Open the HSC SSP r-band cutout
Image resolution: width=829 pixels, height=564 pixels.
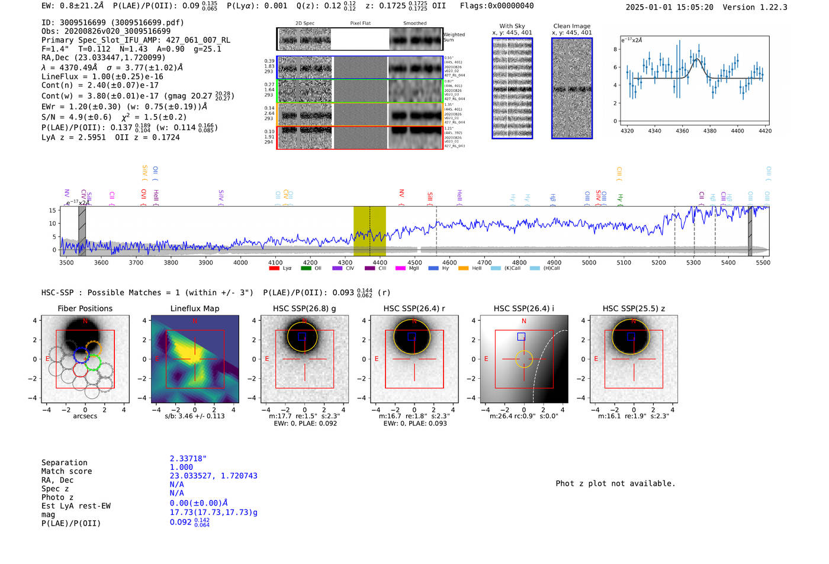click(x=415, y=359)
